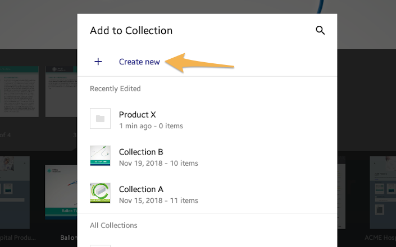The image size is (396, 247).
Task: Click the Product X folder icon
Action: pyautogui.click(x=100, y=118)
